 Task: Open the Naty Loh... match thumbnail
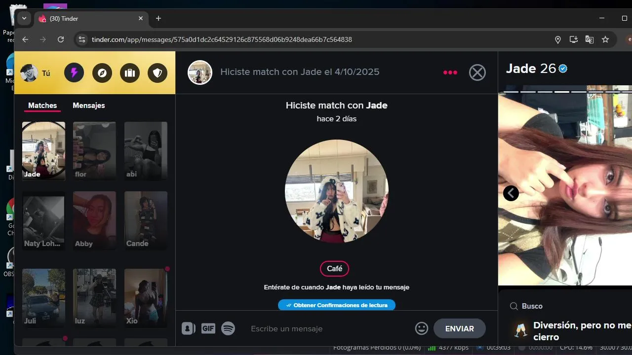(43, 220)
